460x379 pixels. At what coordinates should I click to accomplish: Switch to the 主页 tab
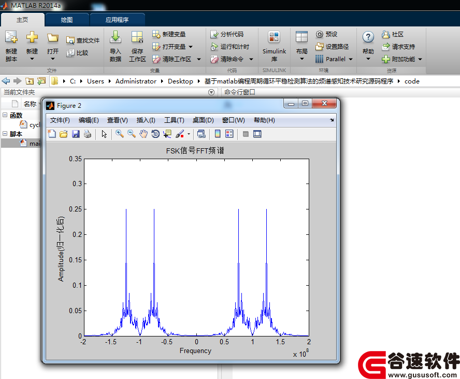pos(22,20)
